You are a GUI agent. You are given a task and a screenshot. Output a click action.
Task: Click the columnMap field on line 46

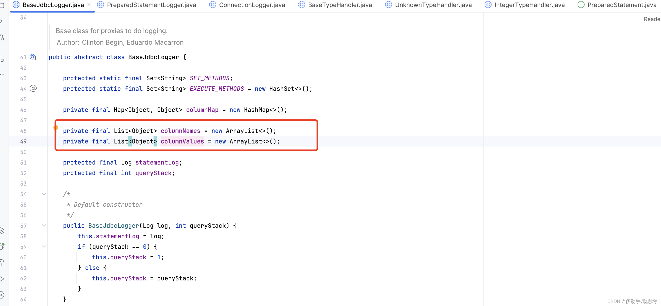202,110
